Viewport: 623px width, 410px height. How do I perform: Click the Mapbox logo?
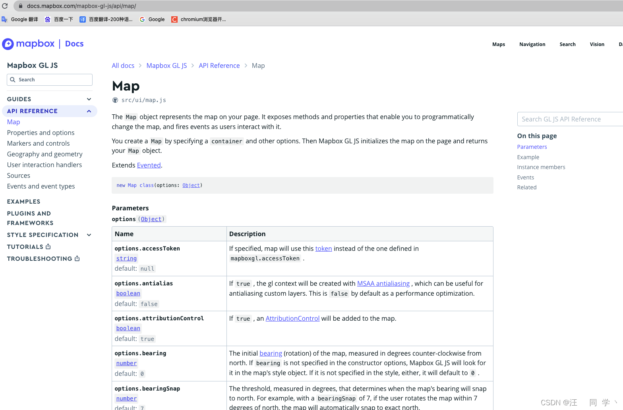28,44
